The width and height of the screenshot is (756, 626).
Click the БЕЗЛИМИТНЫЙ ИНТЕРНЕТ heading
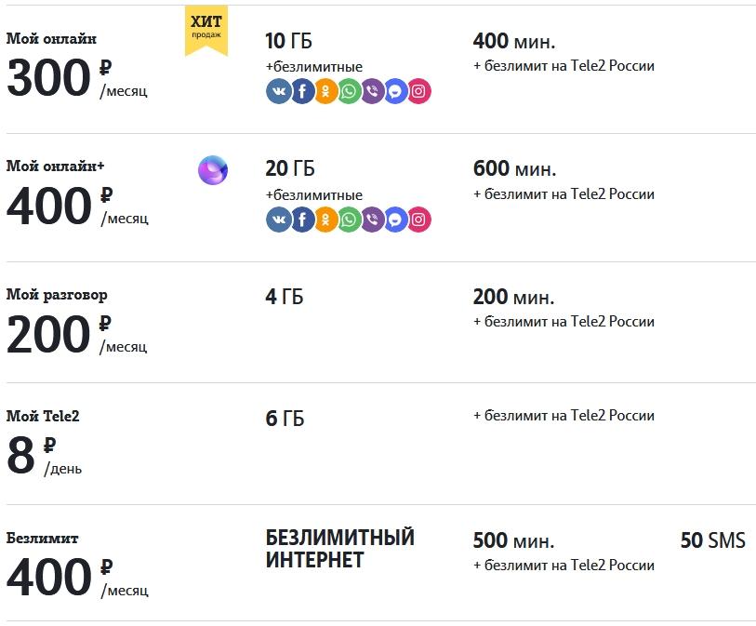coord(339,549)
